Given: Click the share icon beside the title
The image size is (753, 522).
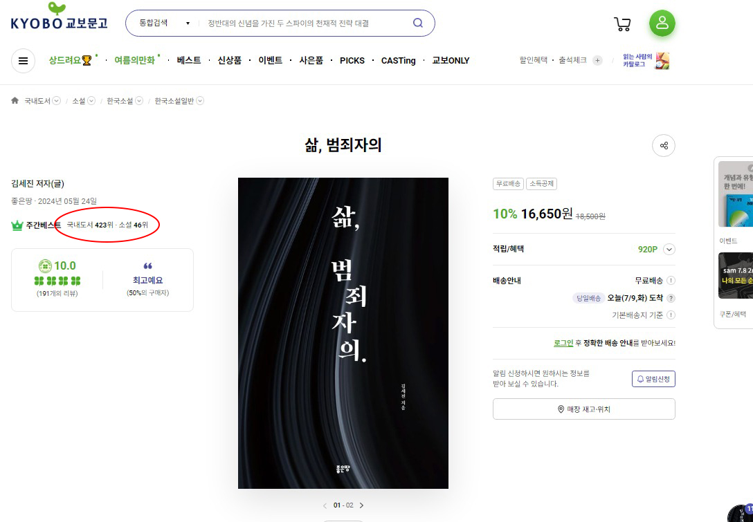Looking at the screenshot, I should click(x=664, y=145).
